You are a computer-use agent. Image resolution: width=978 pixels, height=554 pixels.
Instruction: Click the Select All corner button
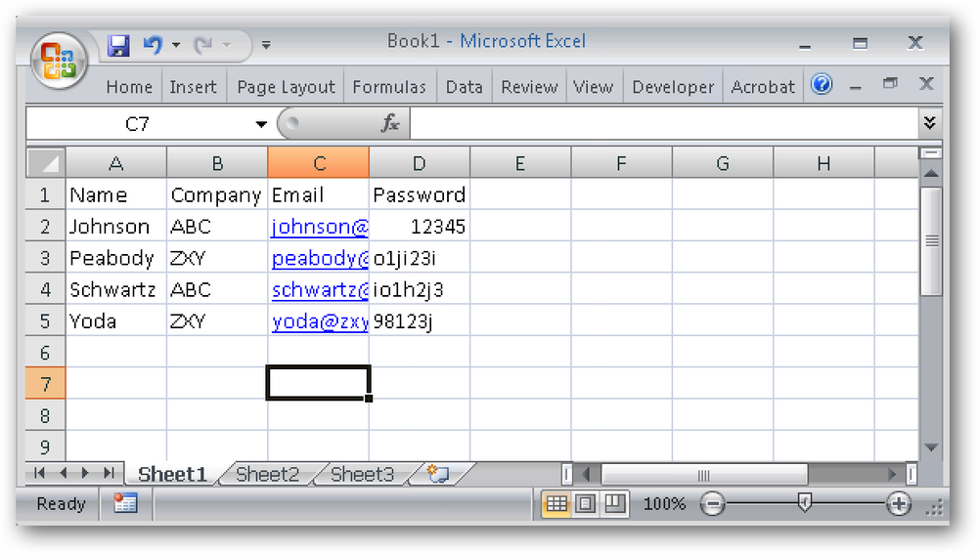(x=46, y=163)
